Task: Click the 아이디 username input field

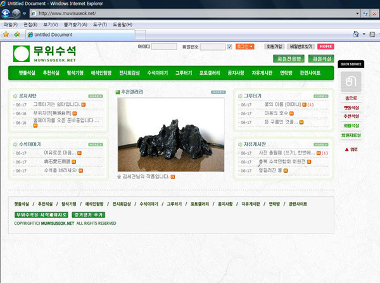Action: (x=164, y=46)
